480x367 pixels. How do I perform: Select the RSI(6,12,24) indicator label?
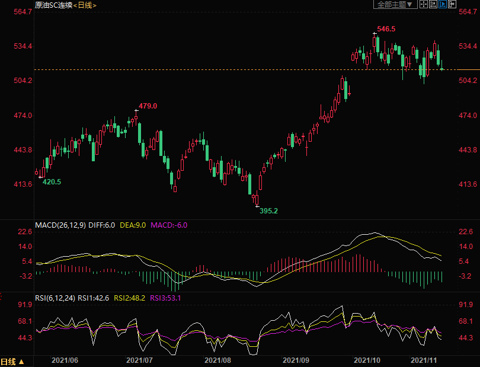pos(55,298)
